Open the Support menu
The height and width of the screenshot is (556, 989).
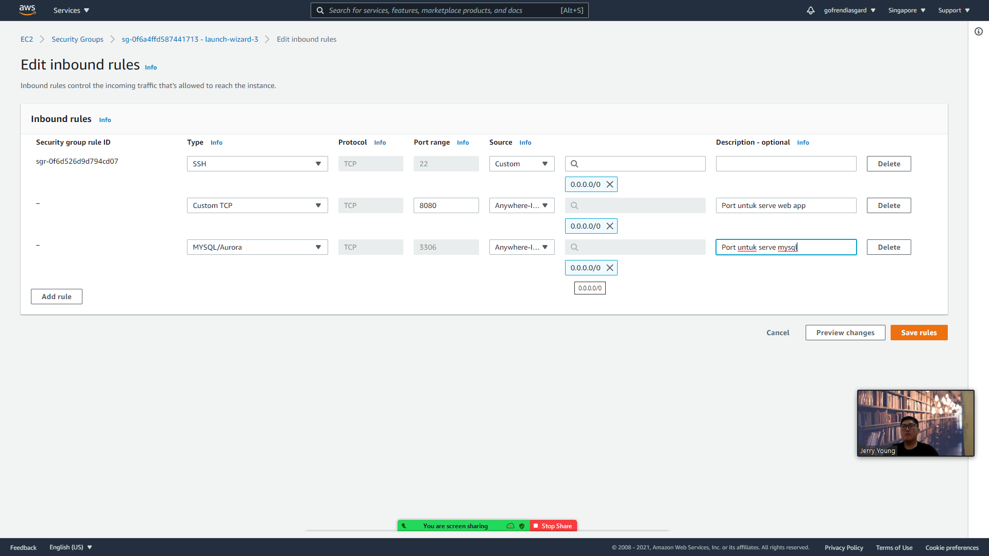click(x=953, y=10)
